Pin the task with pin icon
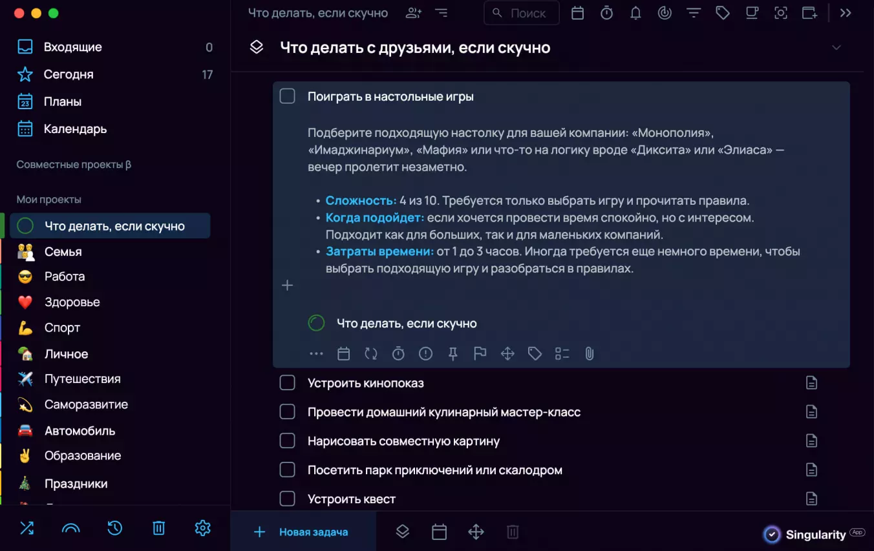This screenshot has height=551, width=874. pyautogui.click(x=453, y=353)
